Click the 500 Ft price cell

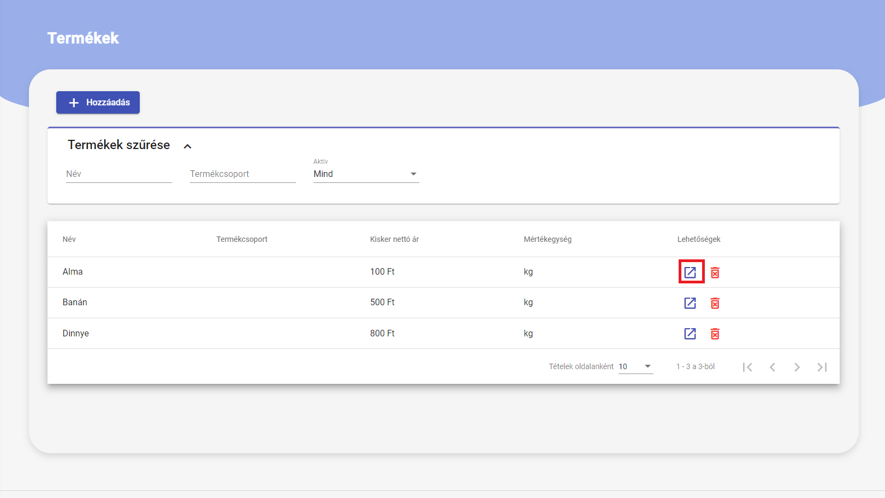382,303
